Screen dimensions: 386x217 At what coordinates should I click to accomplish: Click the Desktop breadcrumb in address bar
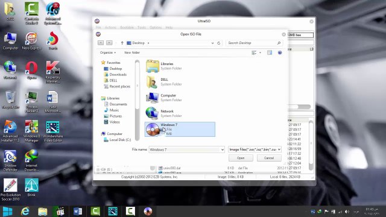[x=138, y=43]
